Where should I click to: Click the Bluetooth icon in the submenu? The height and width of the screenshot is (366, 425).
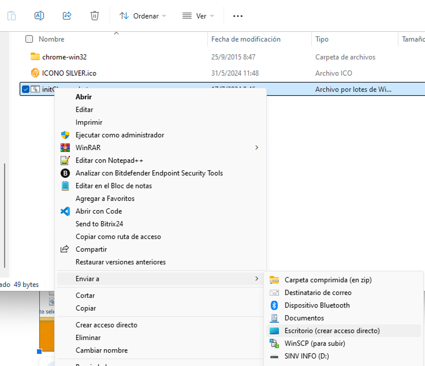coord(274,305)
